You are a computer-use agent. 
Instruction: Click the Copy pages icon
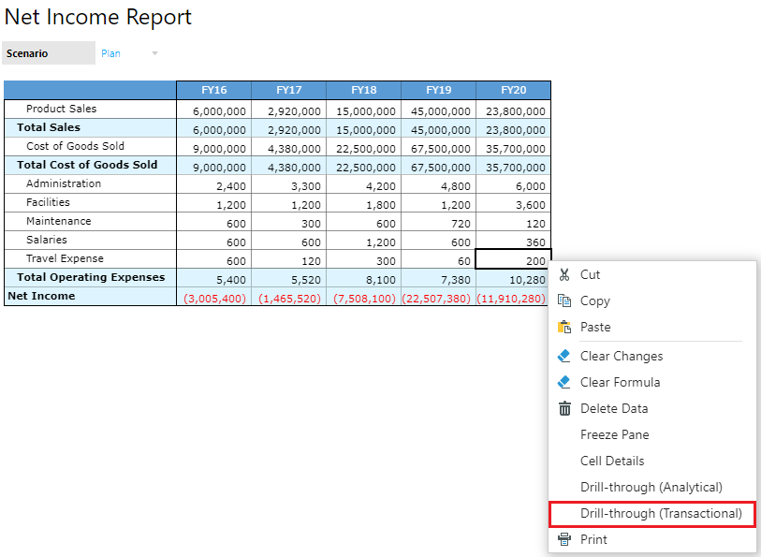(563, 300)
